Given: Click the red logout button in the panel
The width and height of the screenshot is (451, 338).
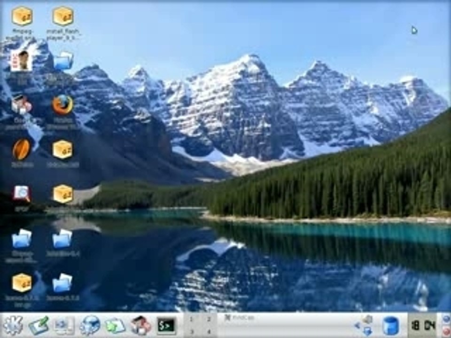Looking at the screenshot, I should pos(446,332).
